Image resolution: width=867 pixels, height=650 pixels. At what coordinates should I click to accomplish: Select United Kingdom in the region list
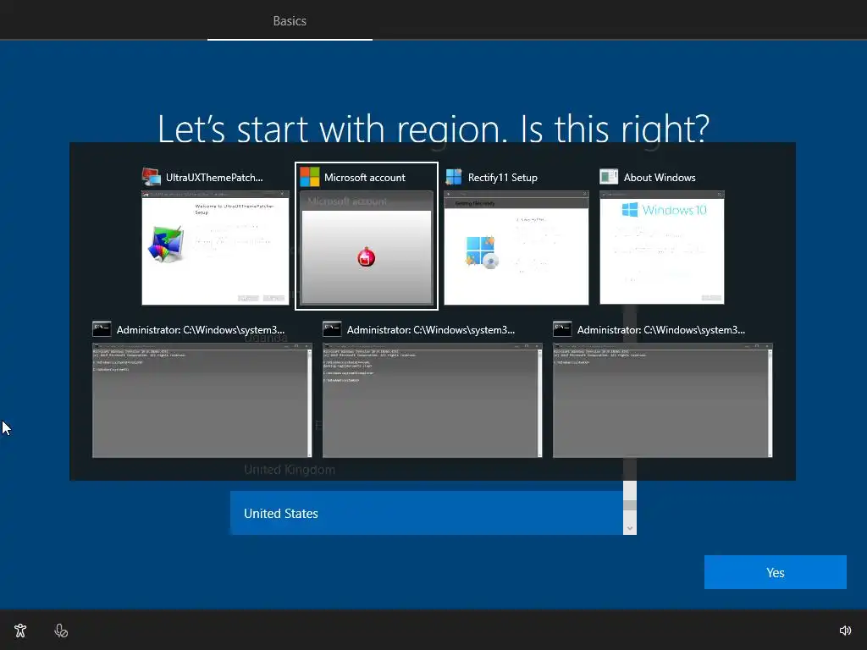pos(427,470)
